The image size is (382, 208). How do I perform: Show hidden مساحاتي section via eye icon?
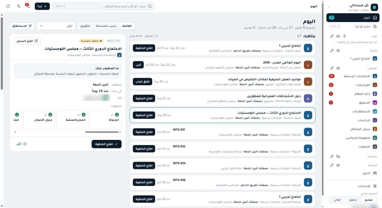pyautogui.click(x=338, y=156)
